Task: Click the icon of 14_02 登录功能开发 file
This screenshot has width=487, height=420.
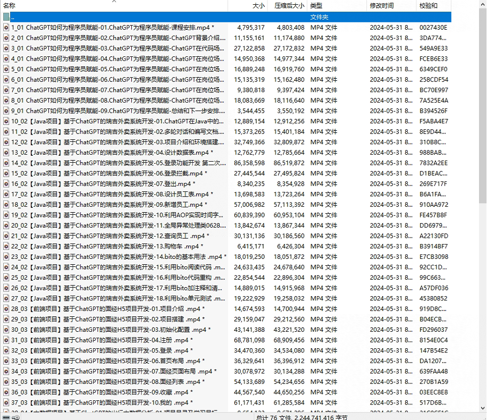Action: [x=6, y=163]
